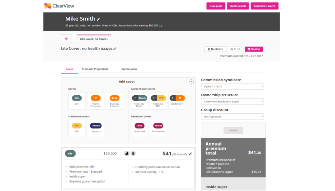Image resolution: width=335 pixels, height=191 pixels.
Task: Click the 'Inside super' bullet in Life details
Action: [77, 177]
